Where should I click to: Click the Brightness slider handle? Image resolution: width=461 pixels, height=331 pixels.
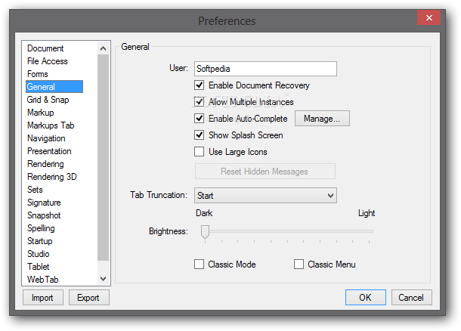tap(205, 232)
